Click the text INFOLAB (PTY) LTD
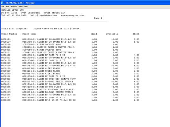170x127 pixels. click(12, 10)
